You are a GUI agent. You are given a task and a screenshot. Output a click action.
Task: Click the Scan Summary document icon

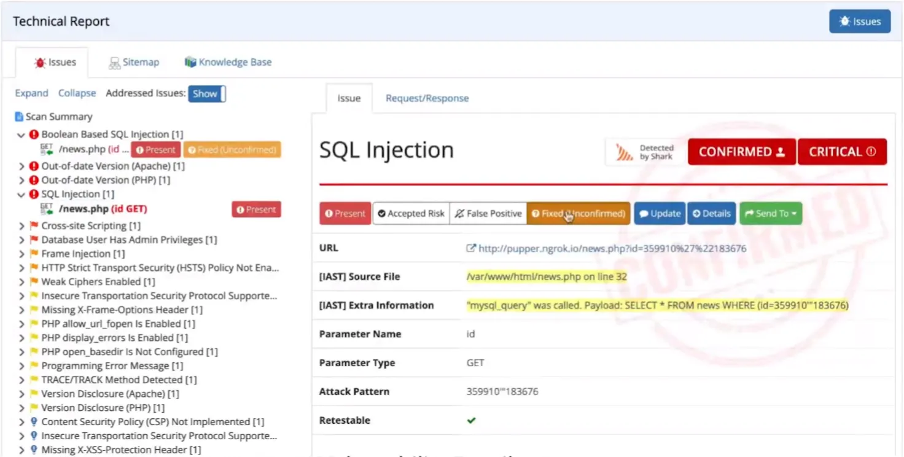coord(19,117)
